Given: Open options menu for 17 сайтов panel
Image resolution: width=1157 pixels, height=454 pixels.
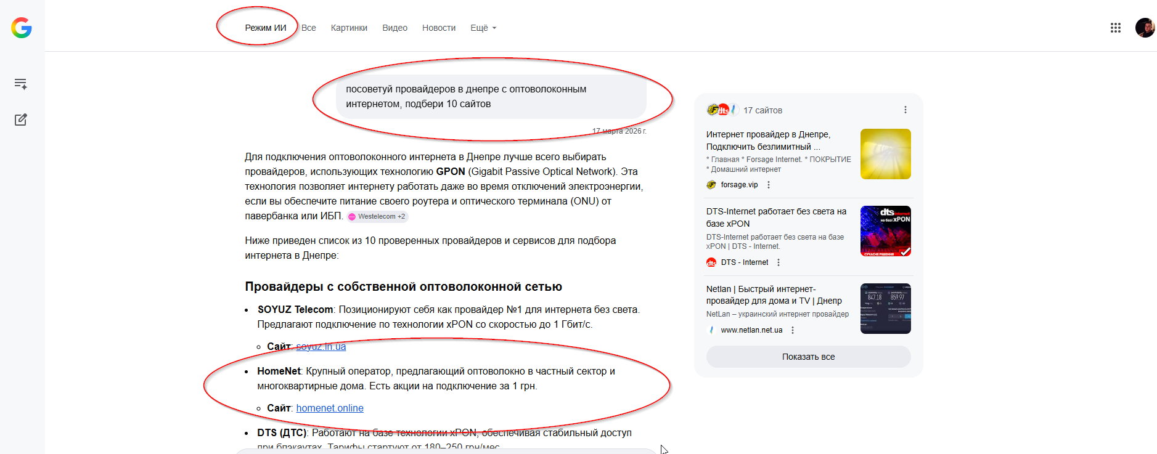Looking at the screenshot, I should point(905,110).
